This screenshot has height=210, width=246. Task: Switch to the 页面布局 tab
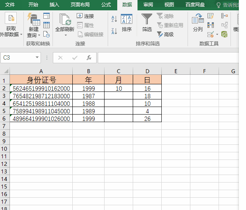coord(80,5)
